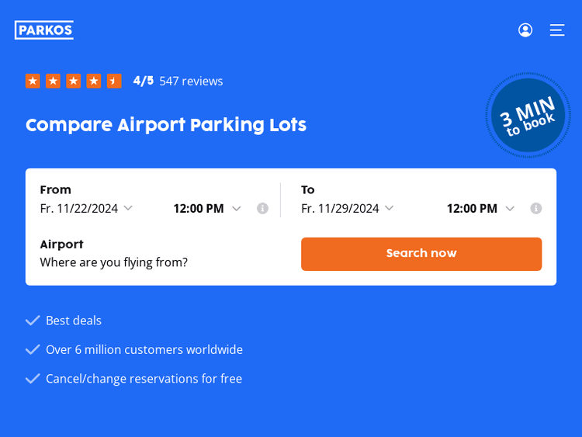Click the third rating star
The image size is (582, 437).
pos(74,81)
